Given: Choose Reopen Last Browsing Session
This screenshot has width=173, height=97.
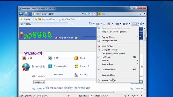Looking at the screenshot, I should (x=118, y=32).
